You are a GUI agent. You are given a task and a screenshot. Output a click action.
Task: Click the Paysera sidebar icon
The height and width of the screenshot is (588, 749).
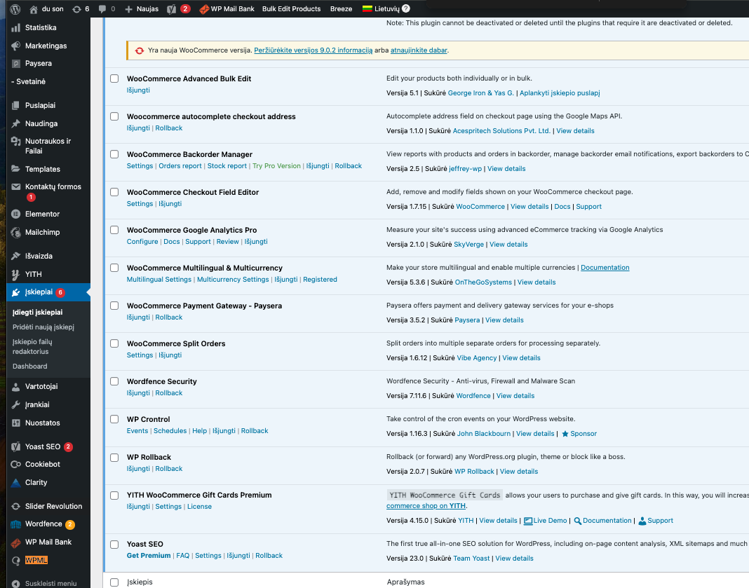15,64
